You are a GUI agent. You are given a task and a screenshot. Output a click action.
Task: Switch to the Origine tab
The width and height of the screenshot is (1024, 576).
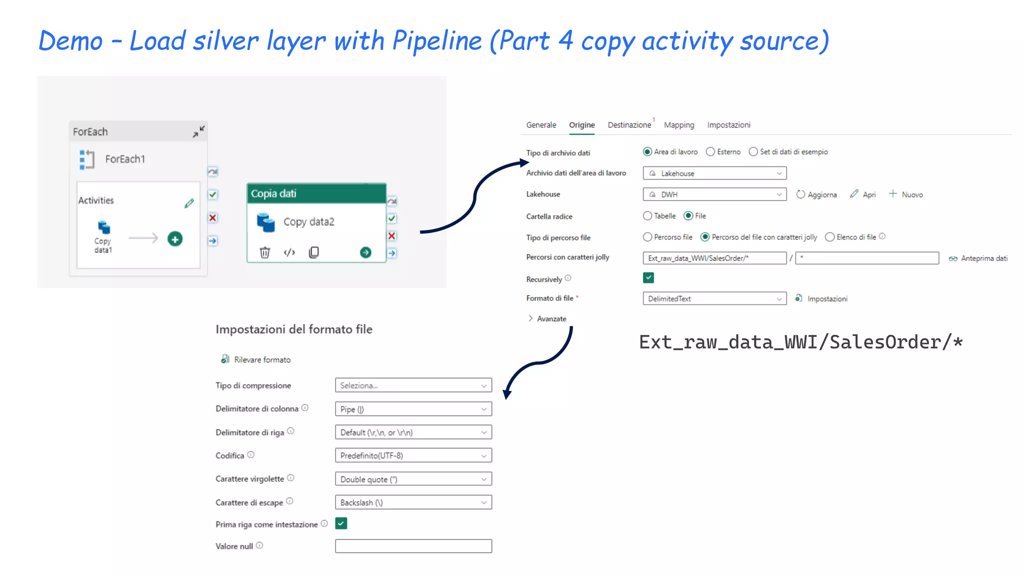click(x=582, y=125)
